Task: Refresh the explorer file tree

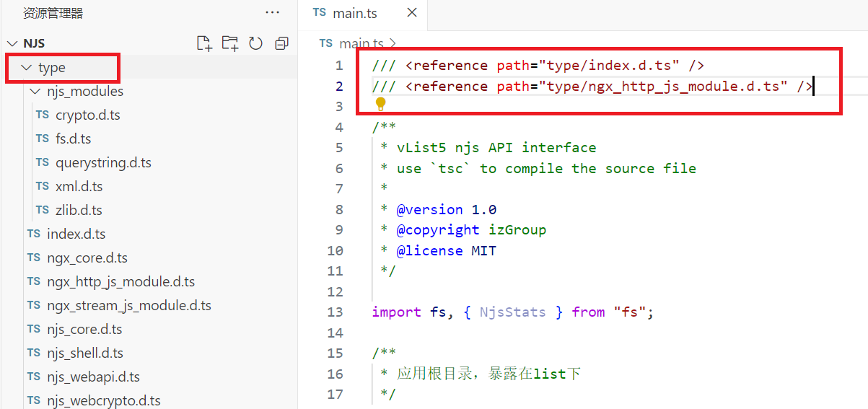Action: click(x=255, y=43)
